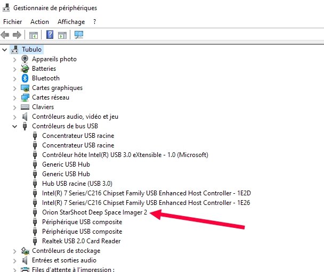Select Orion StarShoot Deep Space Imager 2

(x=95, y=212)
